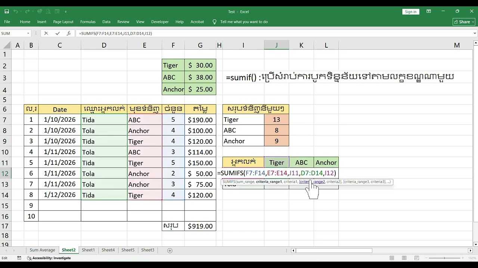Image resolution: width=478 pixels, height=268 pixels.
Task: Click cell with Tiger price $ 30.00
Action: pyautogui.click(x=200, y=65)
